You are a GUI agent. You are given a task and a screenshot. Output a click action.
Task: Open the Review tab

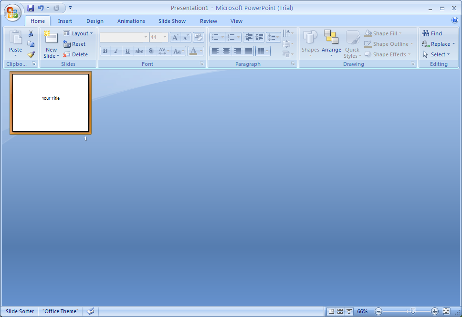209,21
